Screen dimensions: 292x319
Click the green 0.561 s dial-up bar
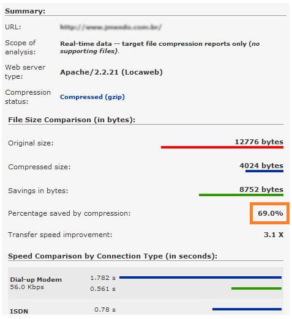[x=256, y=288]
